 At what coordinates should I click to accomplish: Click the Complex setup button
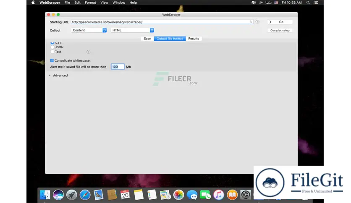(280, 30)
